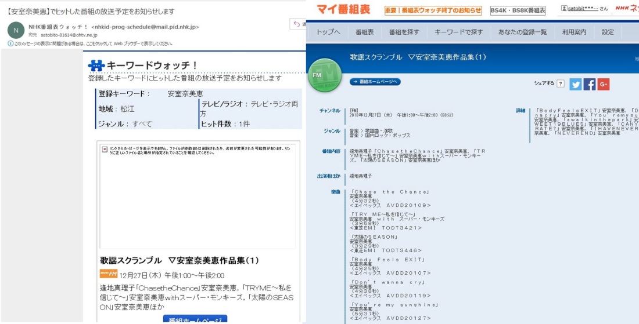Viewport: 639px width, 324px height.
Task: Click the ジャンル：すべて cell
Action: (125, 124)
